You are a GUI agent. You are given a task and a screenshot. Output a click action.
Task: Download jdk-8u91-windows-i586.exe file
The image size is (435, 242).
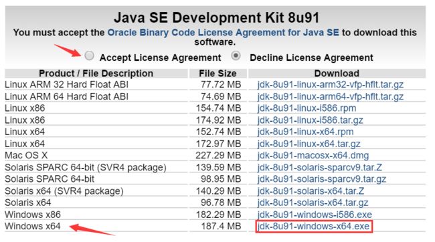point(315,215)
